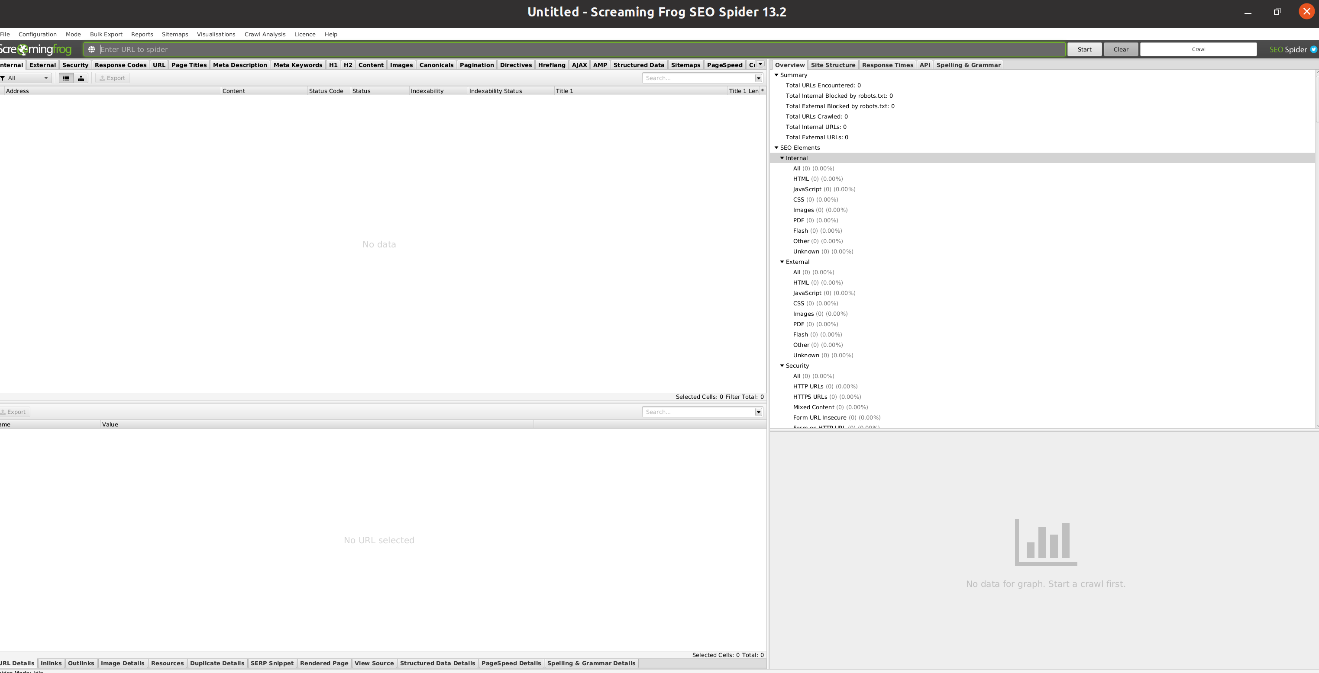Focus the lower pane Search field
The image size is (1319, 673).
click(698, 412)
